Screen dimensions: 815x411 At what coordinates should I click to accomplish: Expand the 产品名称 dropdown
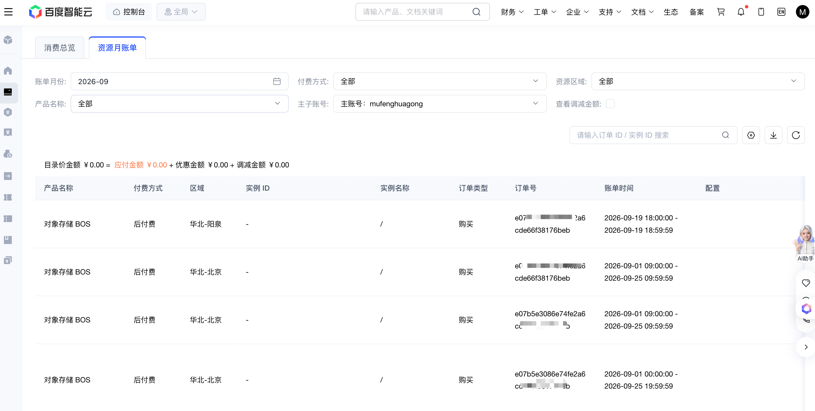[179, 104]
